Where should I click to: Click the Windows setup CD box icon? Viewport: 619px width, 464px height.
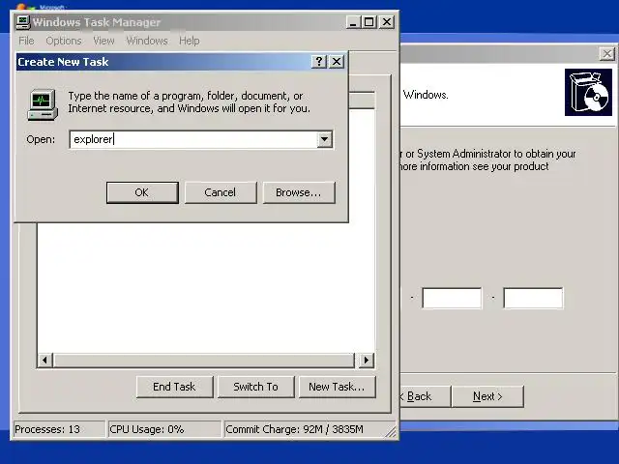coord(588,93)
